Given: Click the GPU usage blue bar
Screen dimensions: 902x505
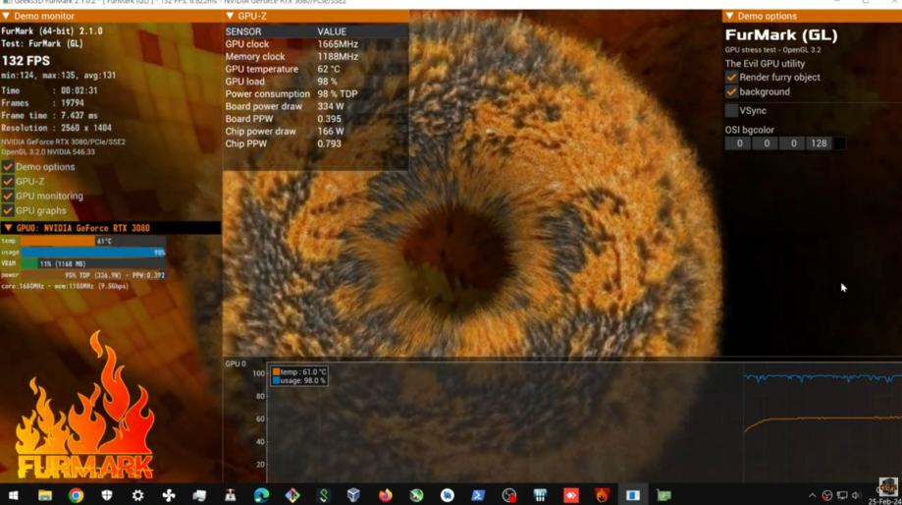Looking at the screenshot, I should 92,252.
